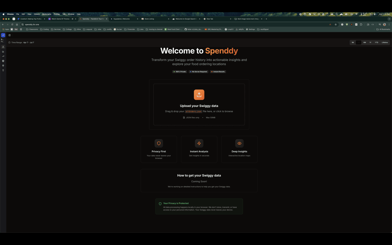Select the 1M time range

tap(353, 43)
